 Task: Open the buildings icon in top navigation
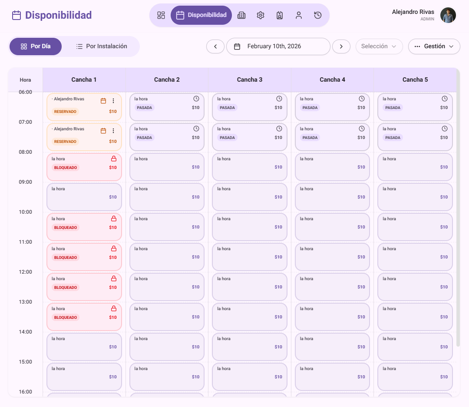[241, 15]
